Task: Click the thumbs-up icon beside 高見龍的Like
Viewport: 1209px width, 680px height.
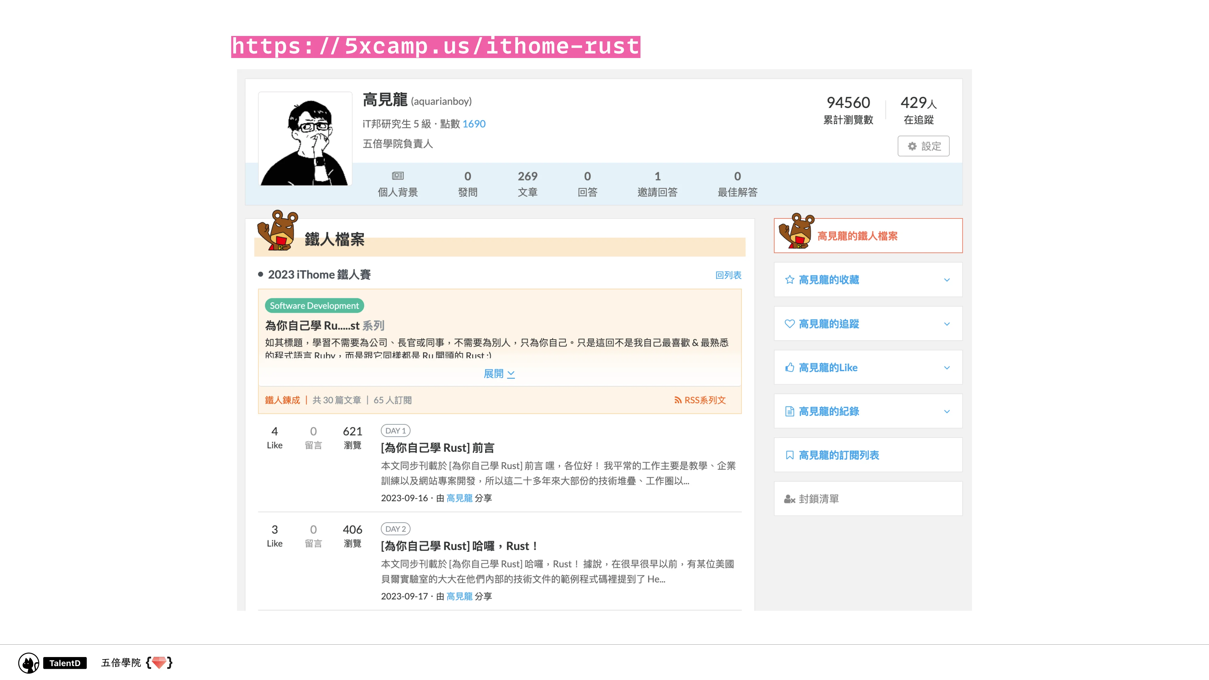Action: (790, 368)
